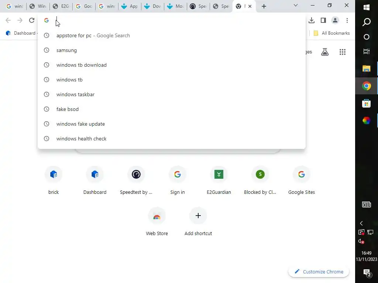Screen dimensions: 378x283
Task: Open File Explorer from taskbar
Action: click(367, 69)
